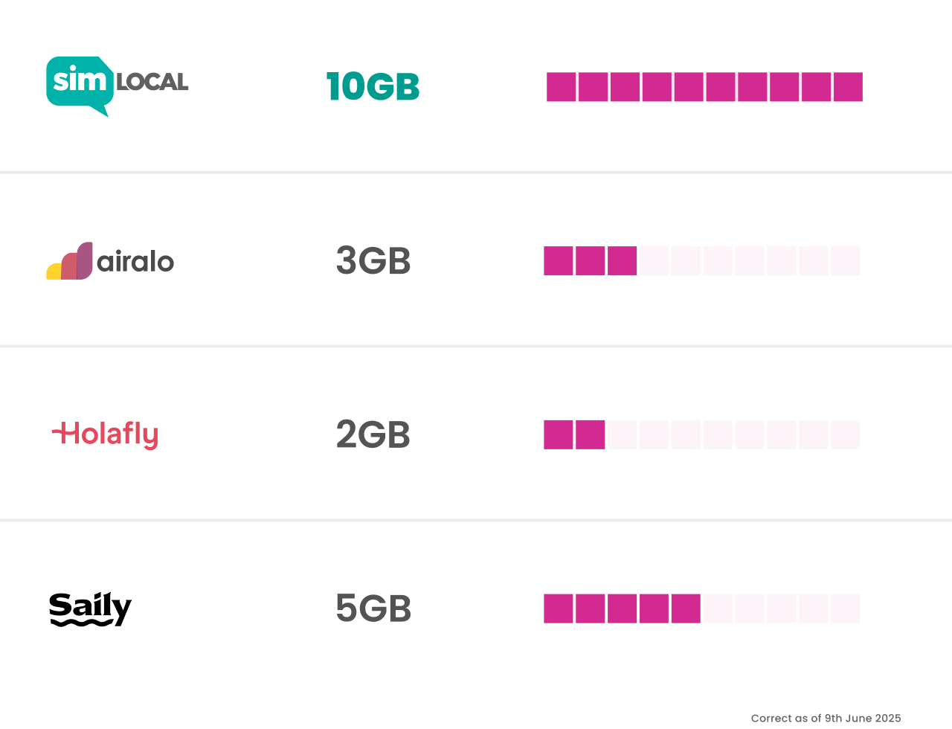The width and height of the screenshot is (952, 729).
Task: Click the 'LOCAL' text in Sim Local logo
Action: click(152, 82)
